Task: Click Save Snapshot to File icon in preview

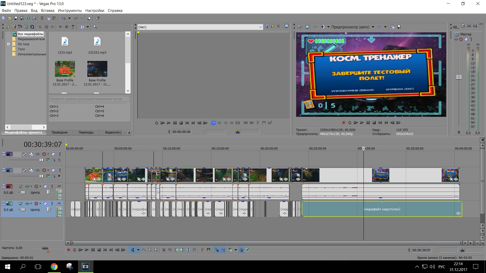Action: coord(399,27)
